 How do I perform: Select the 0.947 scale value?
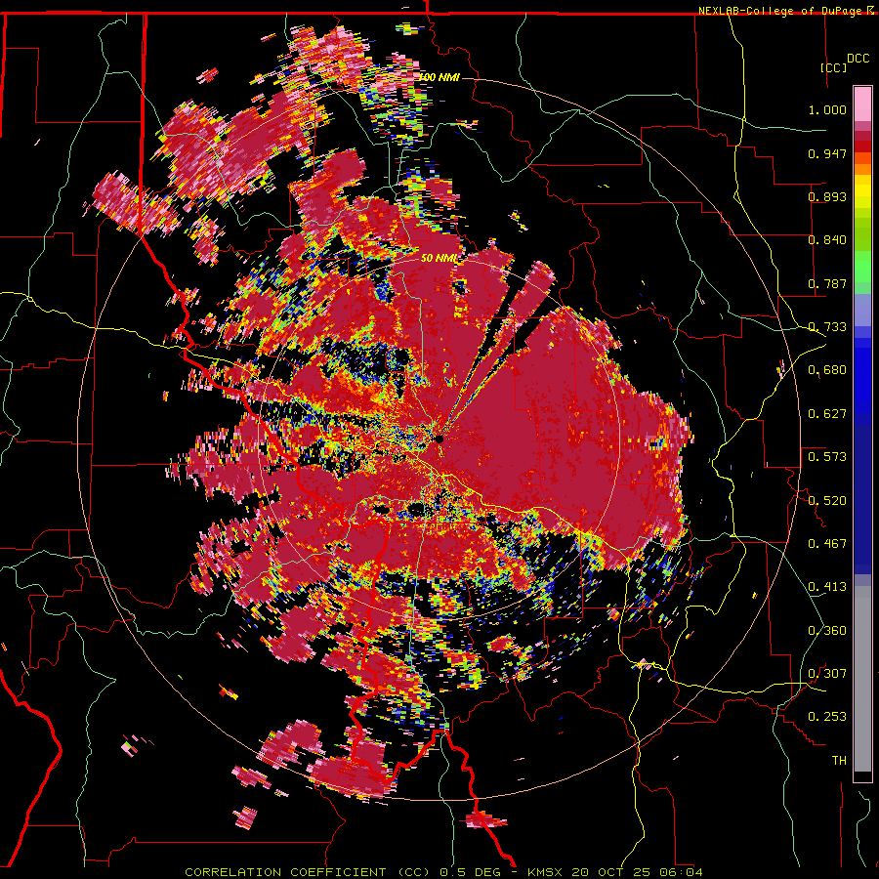[827, 153]
